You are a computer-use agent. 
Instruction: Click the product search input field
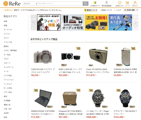coord(60,4)
